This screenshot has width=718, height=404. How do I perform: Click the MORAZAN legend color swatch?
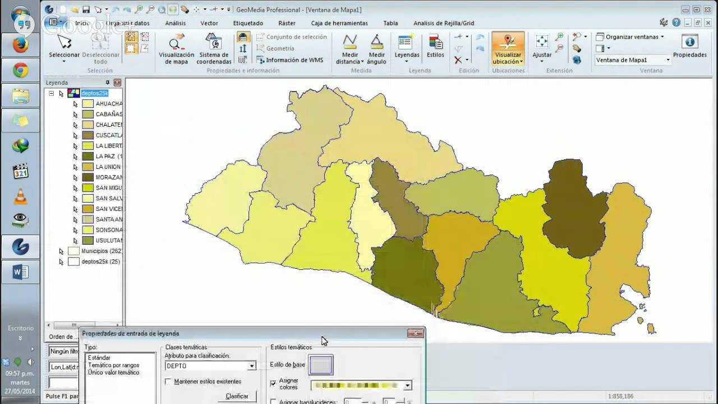88,177
